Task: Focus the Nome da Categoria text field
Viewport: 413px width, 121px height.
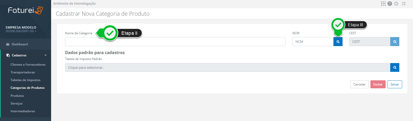Action: [175, 42]
